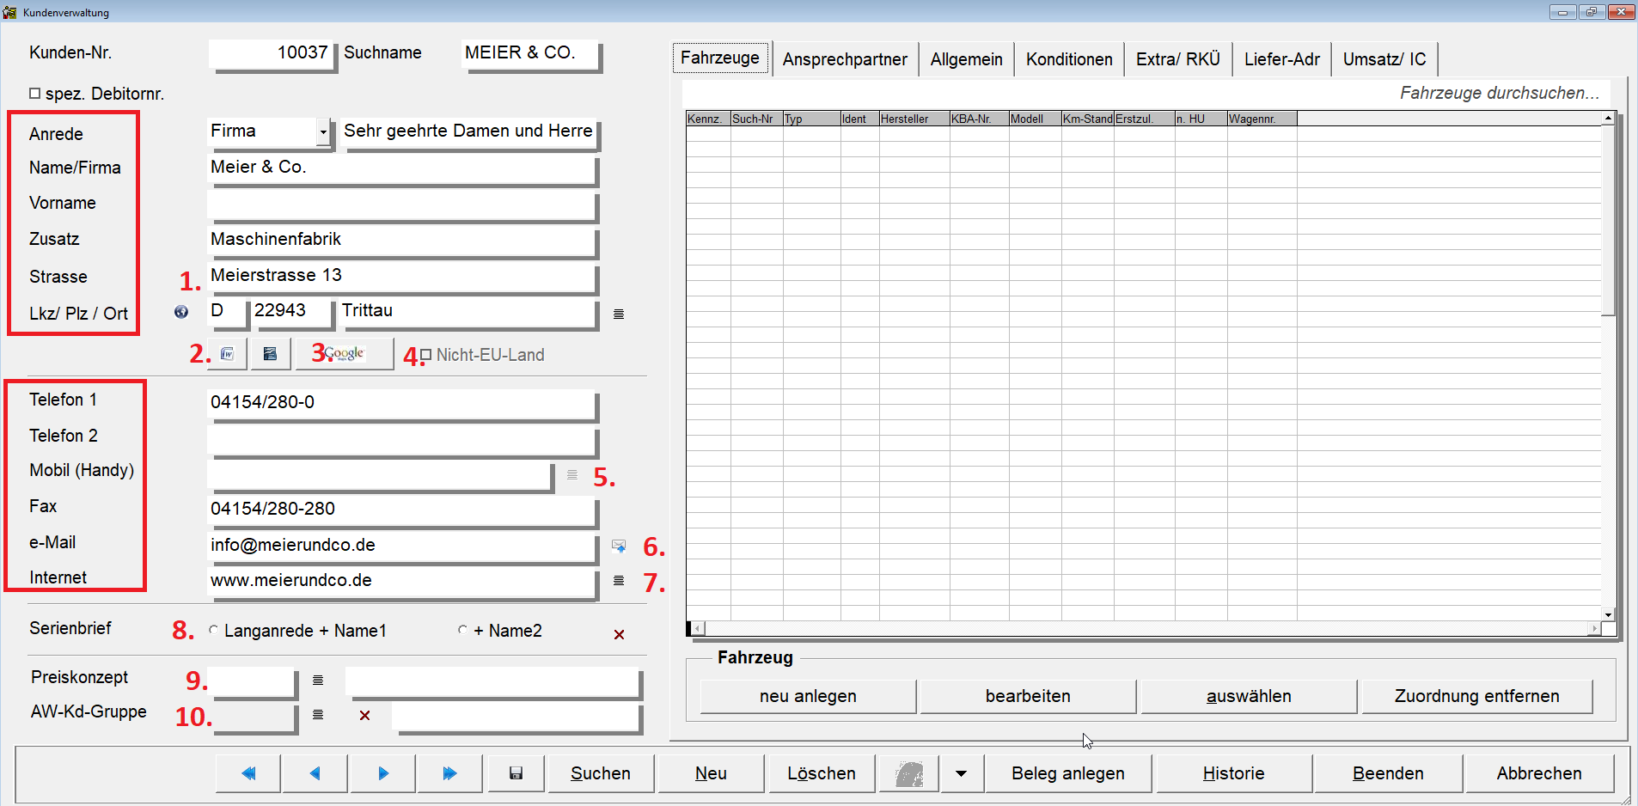
Task: Clear Serienbrief selection with the X icon
Action: pyautogui.click(x=619, y=634)
